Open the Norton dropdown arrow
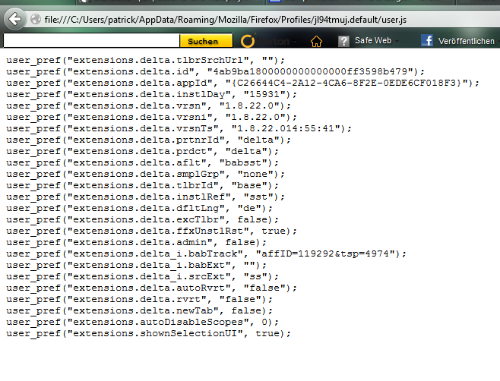 [x=296, y=42]
